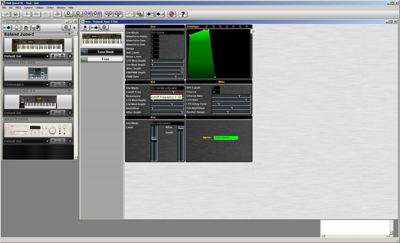This screenshot has width=400, height=243.
Task: Click the Dco PWM Rate slider
Action: 167,76
